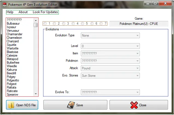The image size is (174, 115).
Task: Maximize the Evolution Editor window
Action: tap(155, 4)
